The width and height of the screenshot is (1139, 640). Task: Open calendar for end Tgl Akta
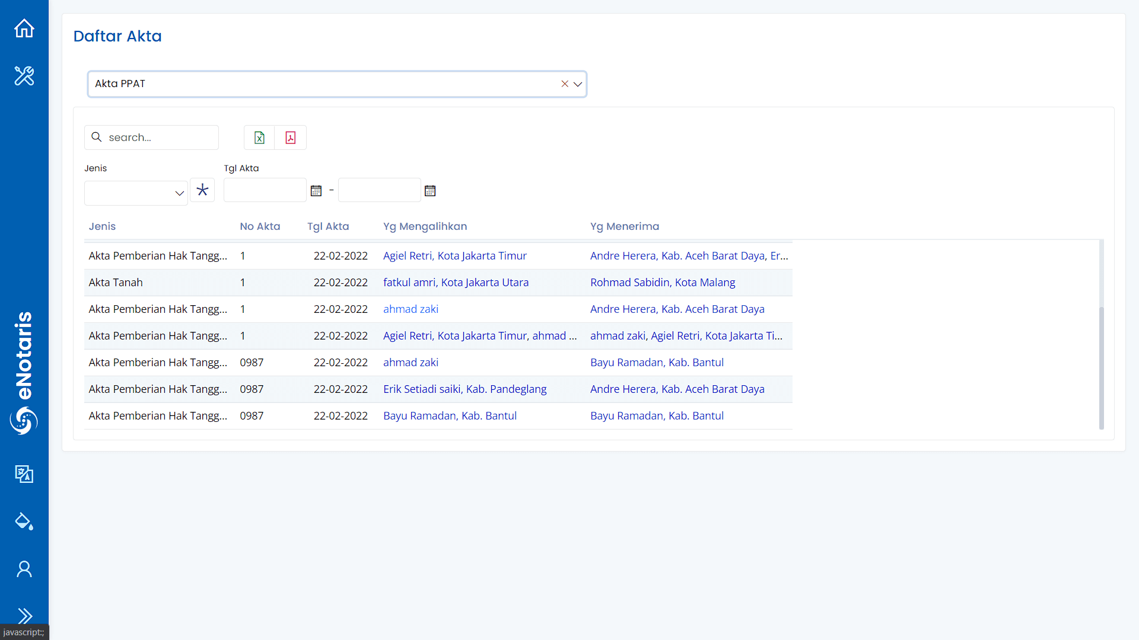(x=430, y=191)
